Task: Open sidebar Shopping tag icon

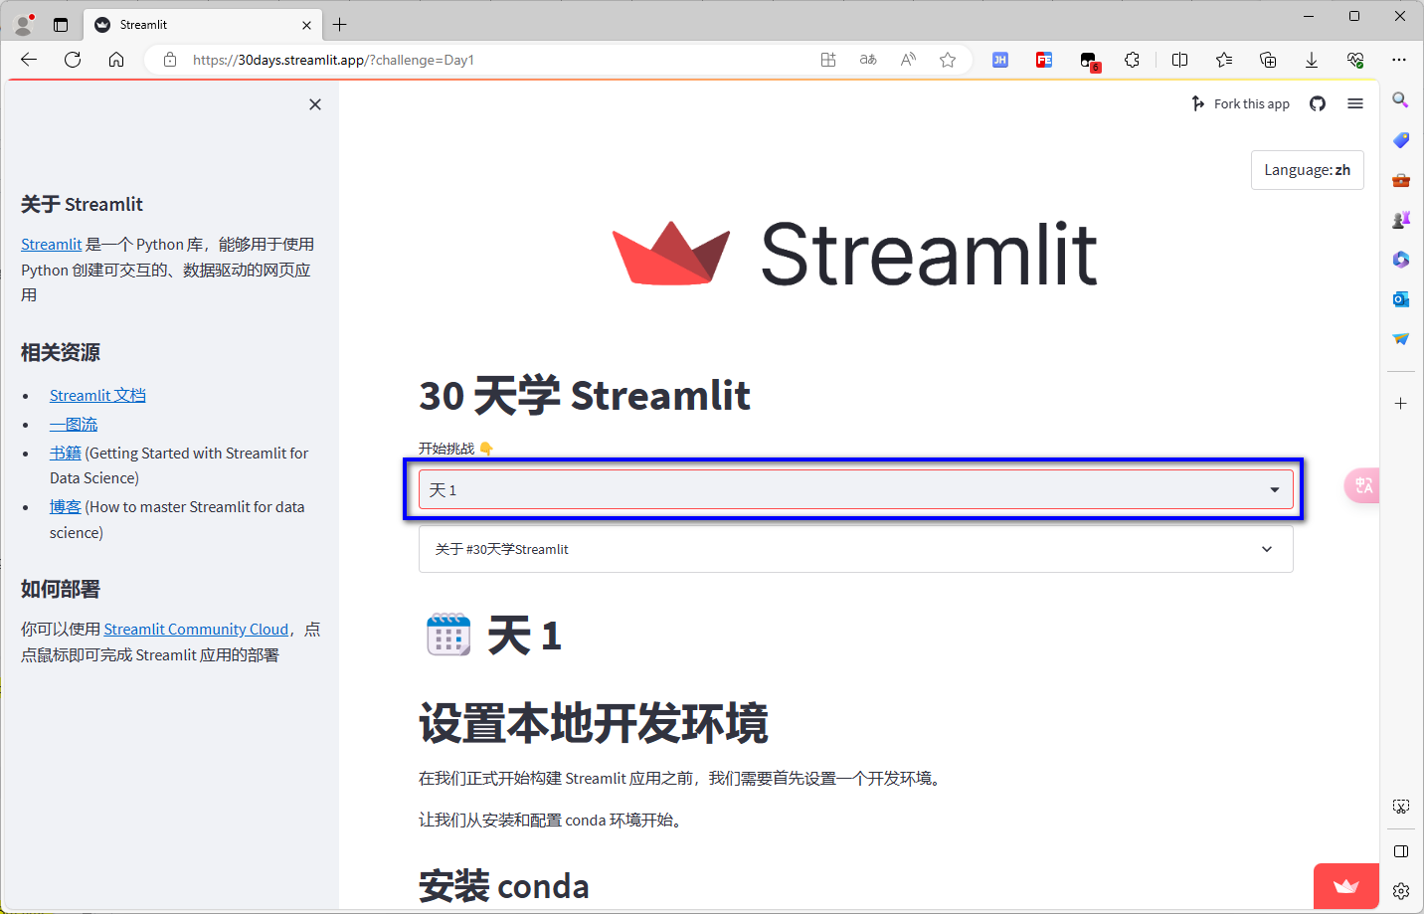Action: point(1401,140)
